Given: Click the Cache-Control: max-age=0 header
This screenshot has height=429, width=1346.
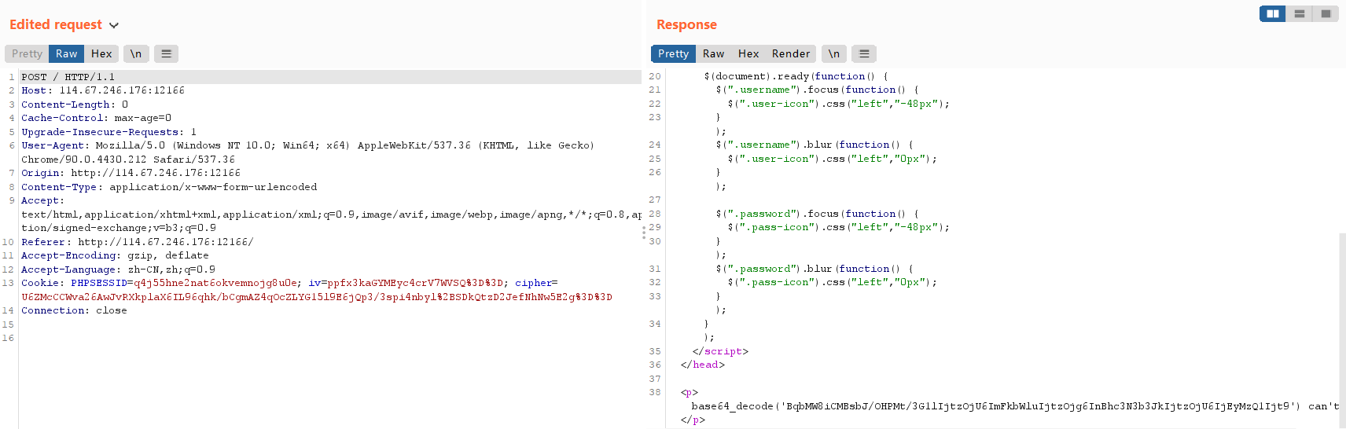Looking at the screenshot, I should (96, 118).
